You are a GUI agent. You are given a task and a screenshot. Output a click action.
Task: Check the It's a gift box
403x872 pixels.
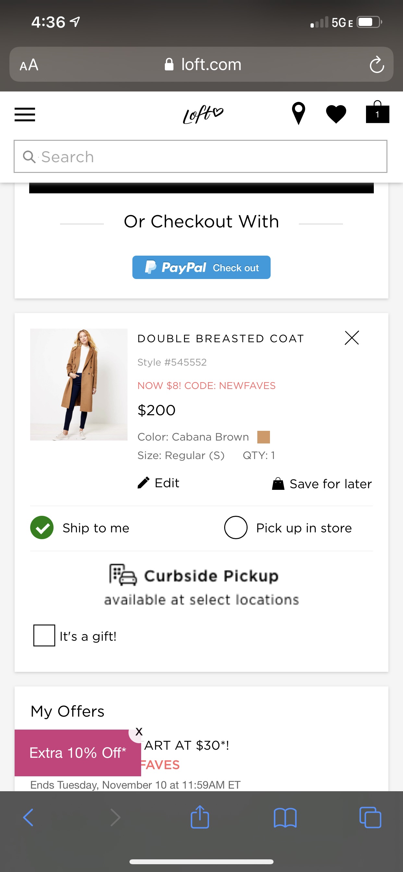pyautogui.click(x=44, y=636)
